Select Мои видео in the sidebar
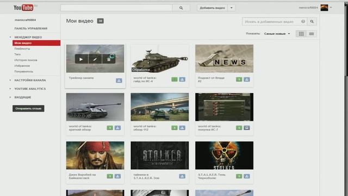Screen dimensions: 348x196 [36, 43]
